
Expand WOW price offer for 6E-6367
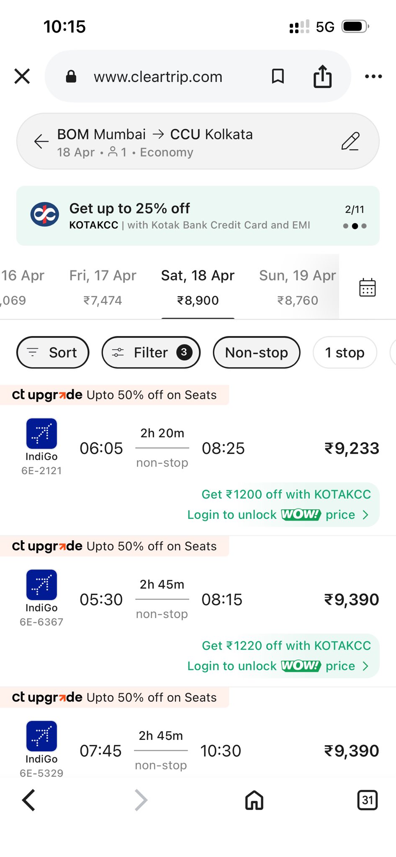click(x=278, y=666)
